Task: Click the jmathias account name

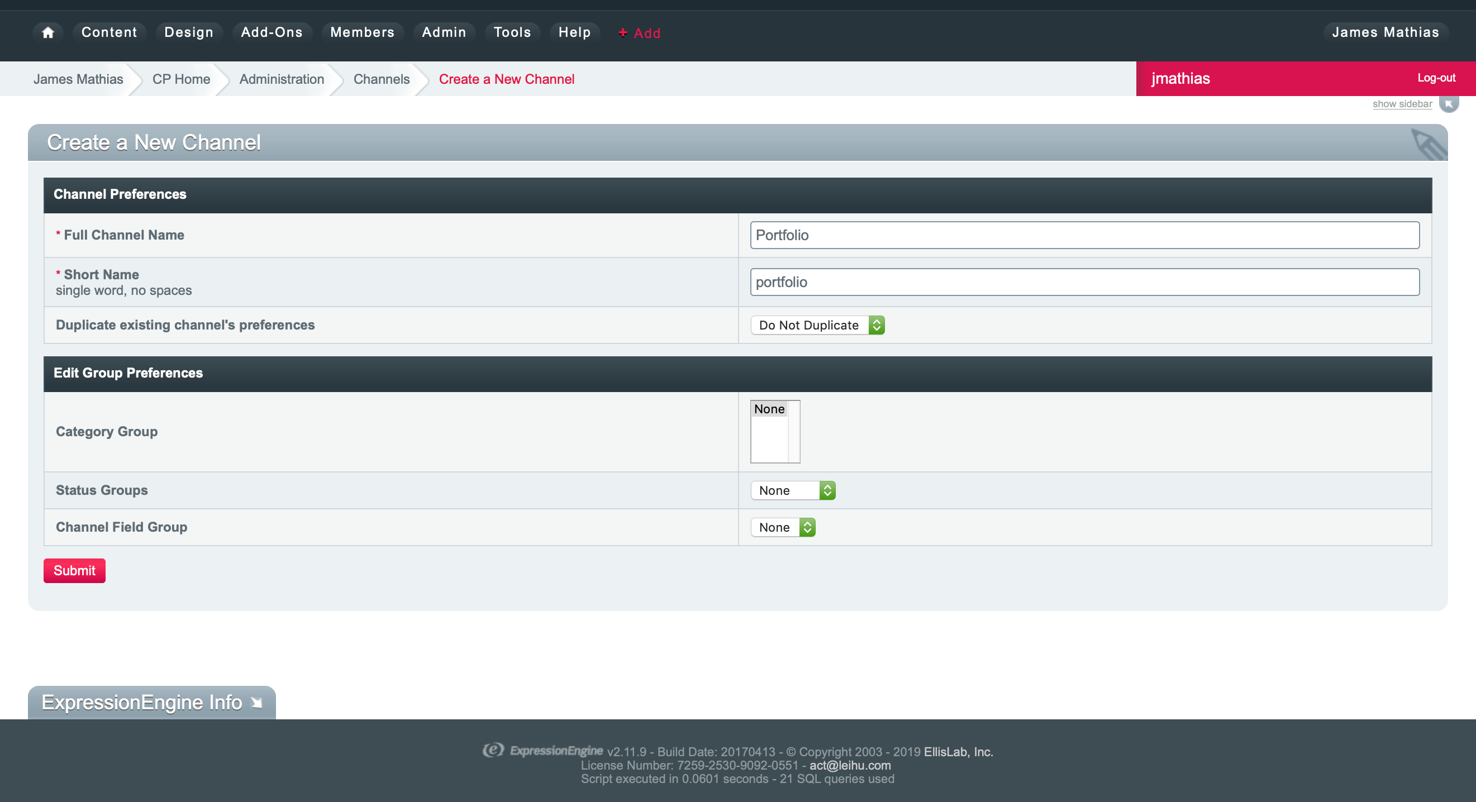Action: pyautogui.click(x=1180, y=79)
